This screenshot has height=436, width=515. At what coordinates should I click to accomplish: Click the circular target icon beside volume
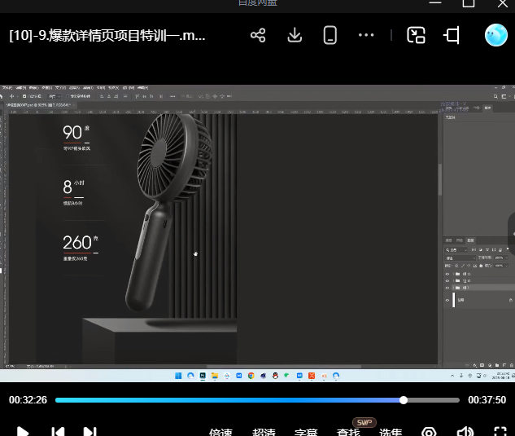pyautogui.click(x=429, y=432)
